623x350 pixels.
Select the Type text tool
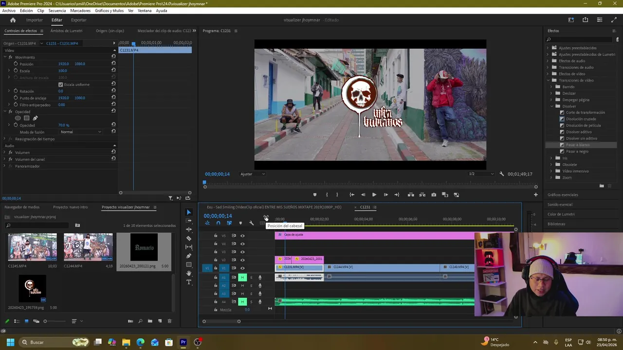pos(189,282)
